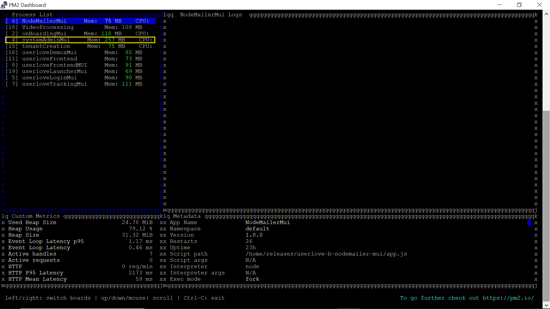Screen dimensions: 550x309
Task: Open the https://pm2.io link
Action: [508, 298]
